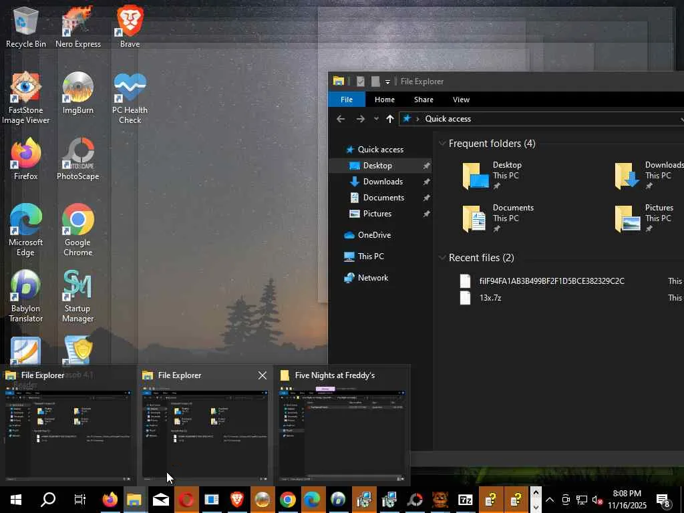Open the View ribbon tab
This screenshot has width=684, height=513.
click(461, 100)
